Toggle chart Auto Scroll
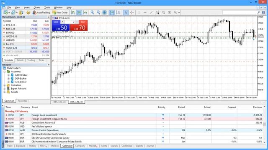The height and width of the screenshot is (150, 268). click(112, 12)
